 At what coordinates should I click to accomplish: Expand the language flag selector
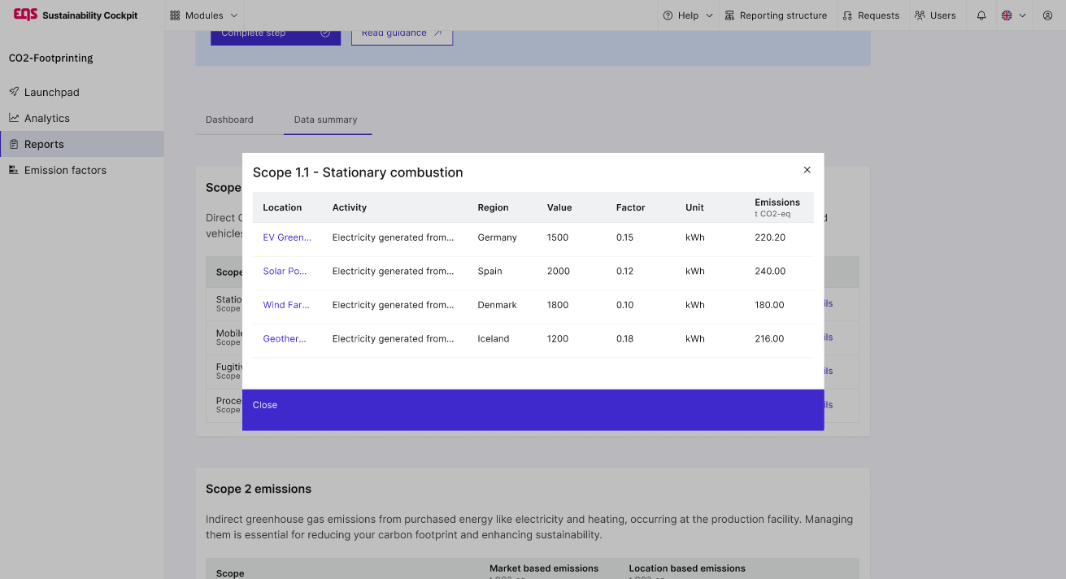click(1013, 15)
